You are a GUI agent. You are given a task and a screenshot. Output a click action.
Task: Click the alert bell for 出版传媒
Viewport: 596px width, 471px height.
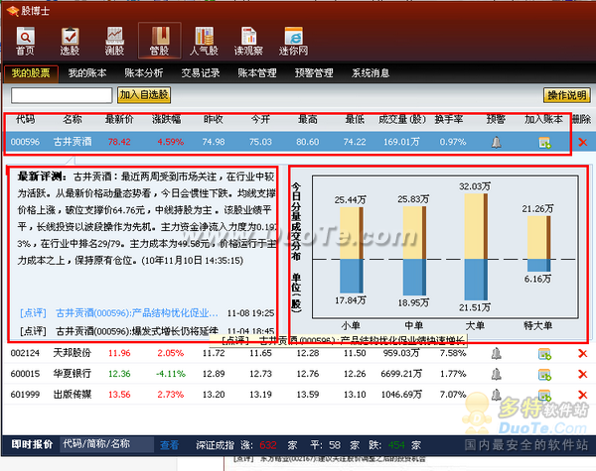click(496, 395)
